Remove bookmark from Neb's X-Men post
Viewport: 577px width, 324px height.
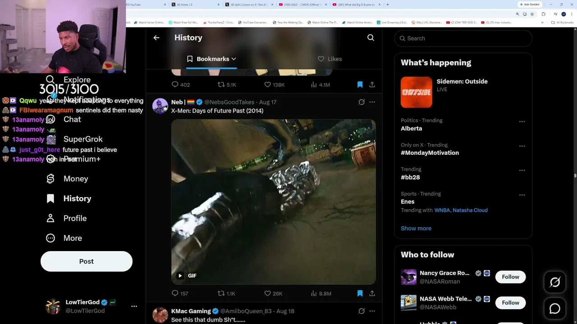(360, 293)
